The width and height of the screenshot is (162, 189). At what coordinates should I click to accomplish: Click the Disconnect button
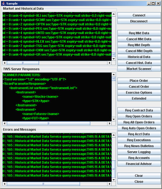pyautogui.click(x=139, y=21)
